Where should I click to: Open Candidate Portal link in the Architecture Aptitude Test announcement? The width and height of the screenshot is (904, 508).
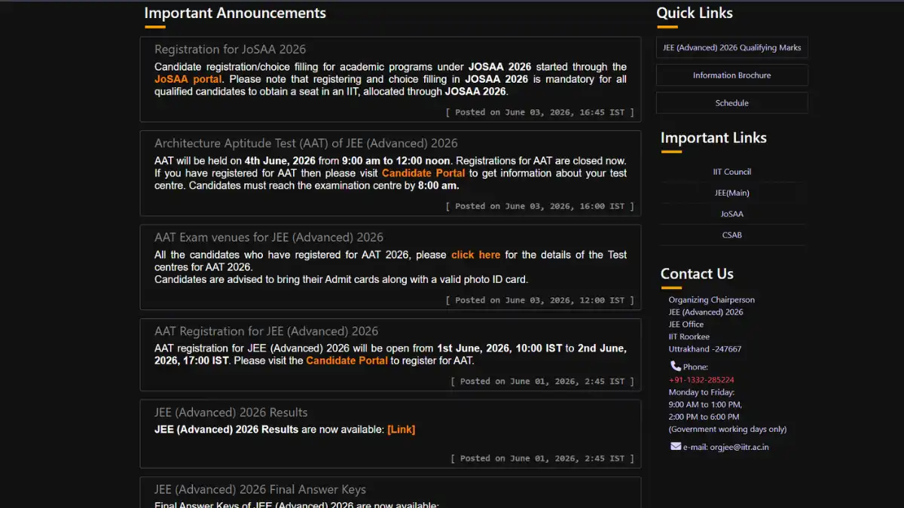[x=423, y=173]
